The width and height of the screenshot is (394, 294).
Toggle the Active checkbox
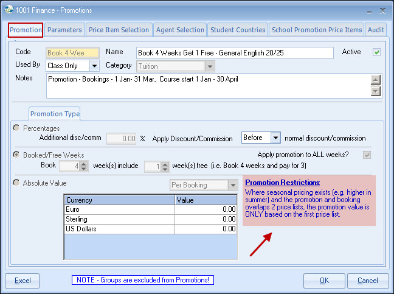tap(376, 52)
